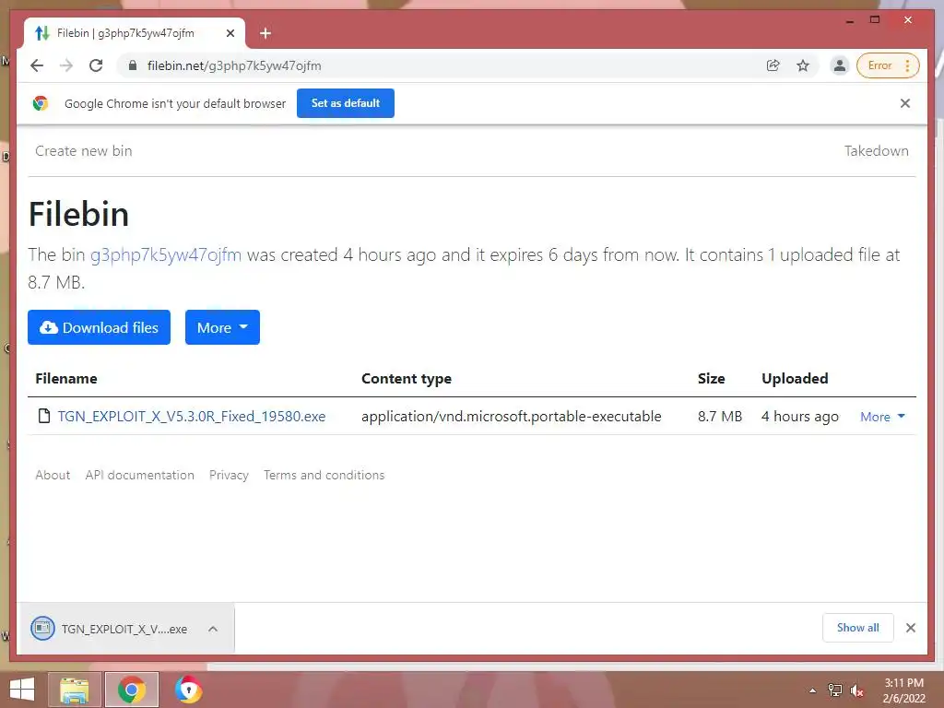
Task: Open the API documentation footer link
Action: coord(140,475)
